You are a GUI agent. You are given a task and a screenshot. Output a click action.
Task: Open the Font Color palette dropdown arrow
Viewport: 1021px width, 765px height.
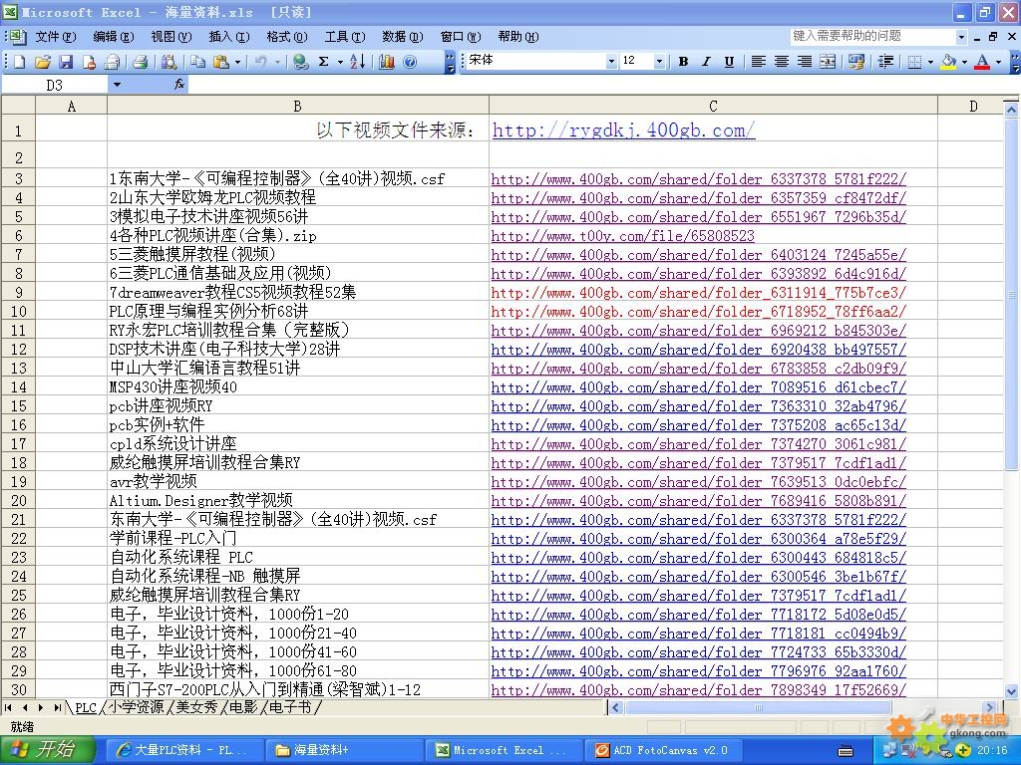click(998, 62)
